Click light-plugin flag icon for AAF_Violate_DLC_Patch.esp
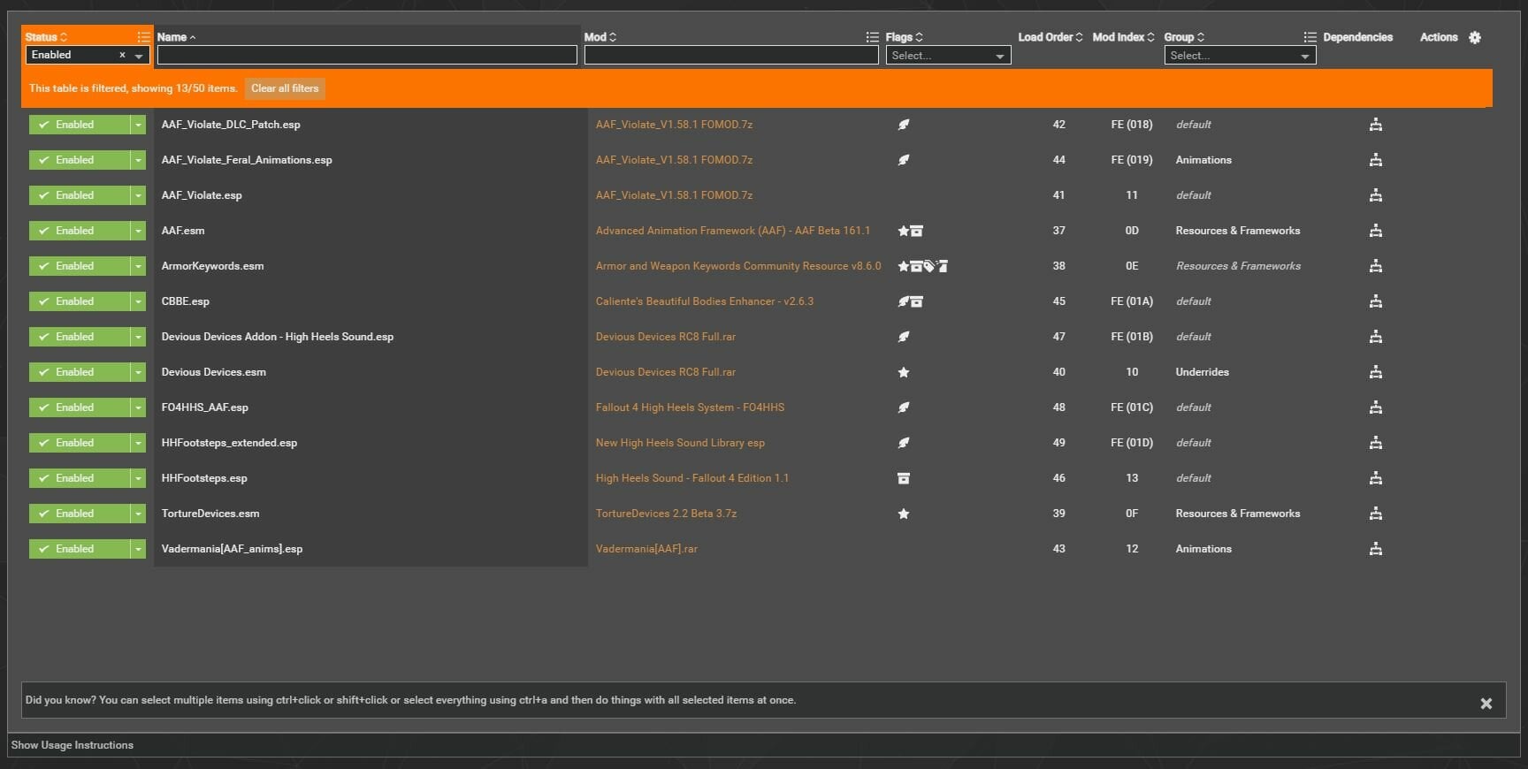The height and width of the screenshot is (769, 1528). (x=904, y=125)
